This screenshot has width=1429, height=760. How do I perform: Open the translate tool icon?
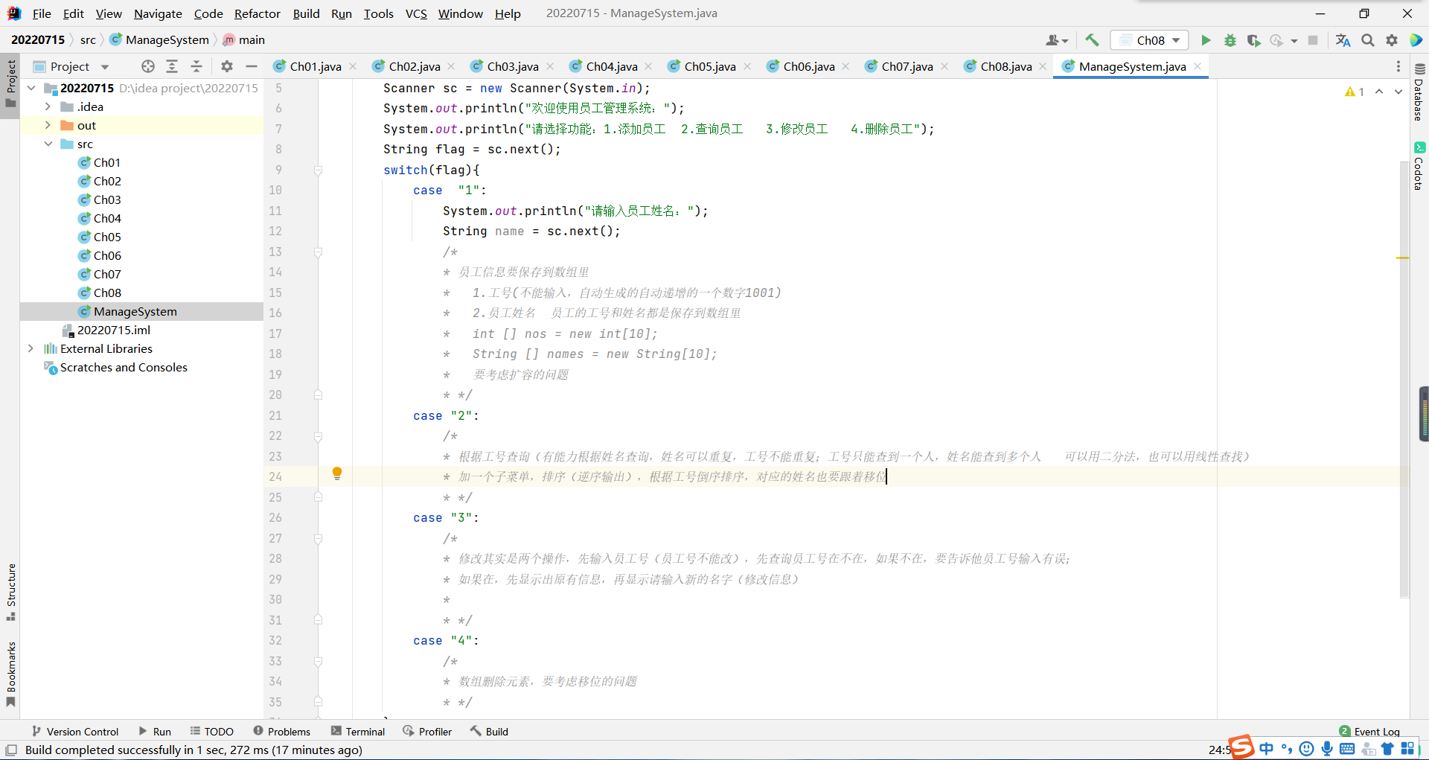tap(1343, 40)
